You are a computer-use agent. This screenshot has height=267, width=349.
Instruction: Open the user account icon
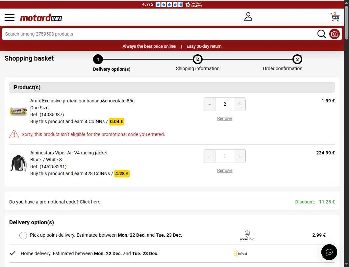pyautogui.click(x=248, y=17)
